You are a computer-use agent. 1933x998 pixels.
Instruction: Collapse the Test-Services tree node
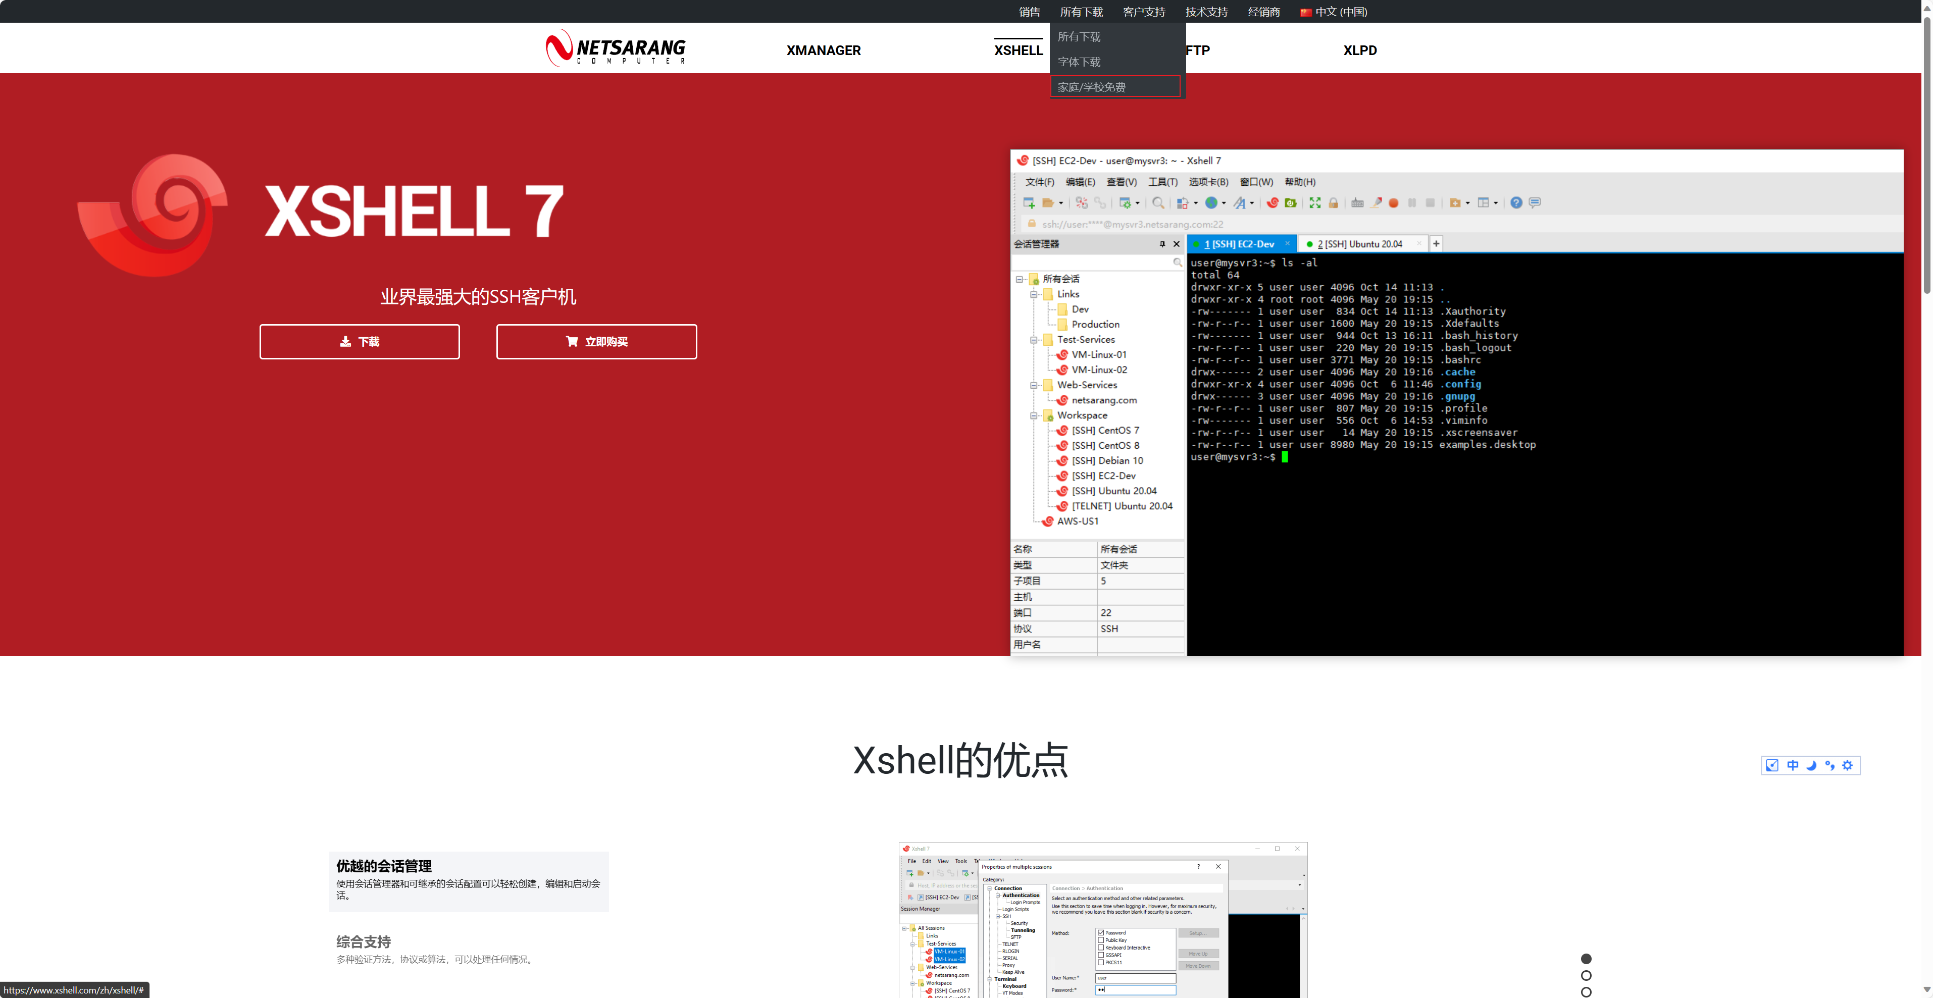tap(1034, 340)
